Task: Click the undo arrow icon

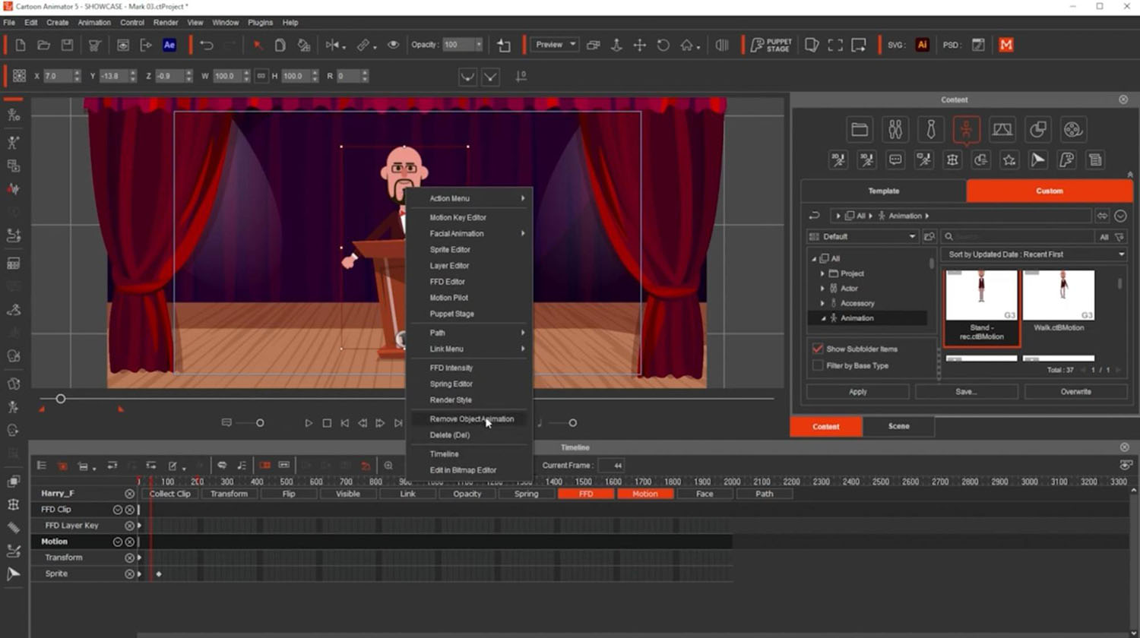Action: (x=206, y=45)
